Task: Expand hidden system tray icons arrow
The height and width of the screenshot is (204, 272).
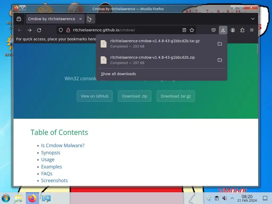Action: (x=232, y=198)
